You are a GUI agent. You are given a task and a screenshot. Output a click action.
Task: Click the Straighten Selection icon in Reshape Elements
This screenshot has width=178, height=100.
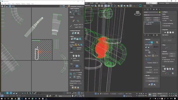[x=73, y=33]
